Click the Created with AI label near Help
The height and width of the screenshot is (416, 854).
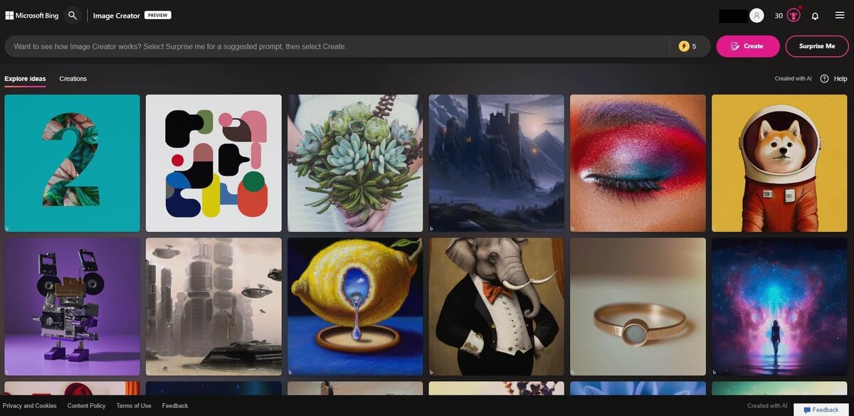793,79
